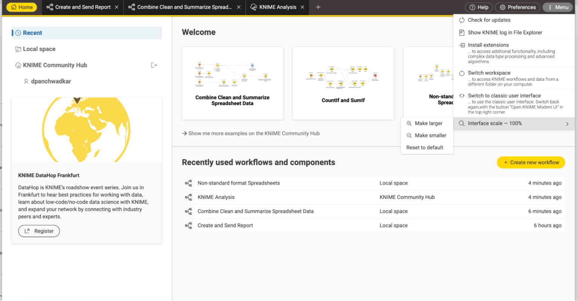
Task: Switch to the KNIME Analysis tab
Action: coord(278,7)
